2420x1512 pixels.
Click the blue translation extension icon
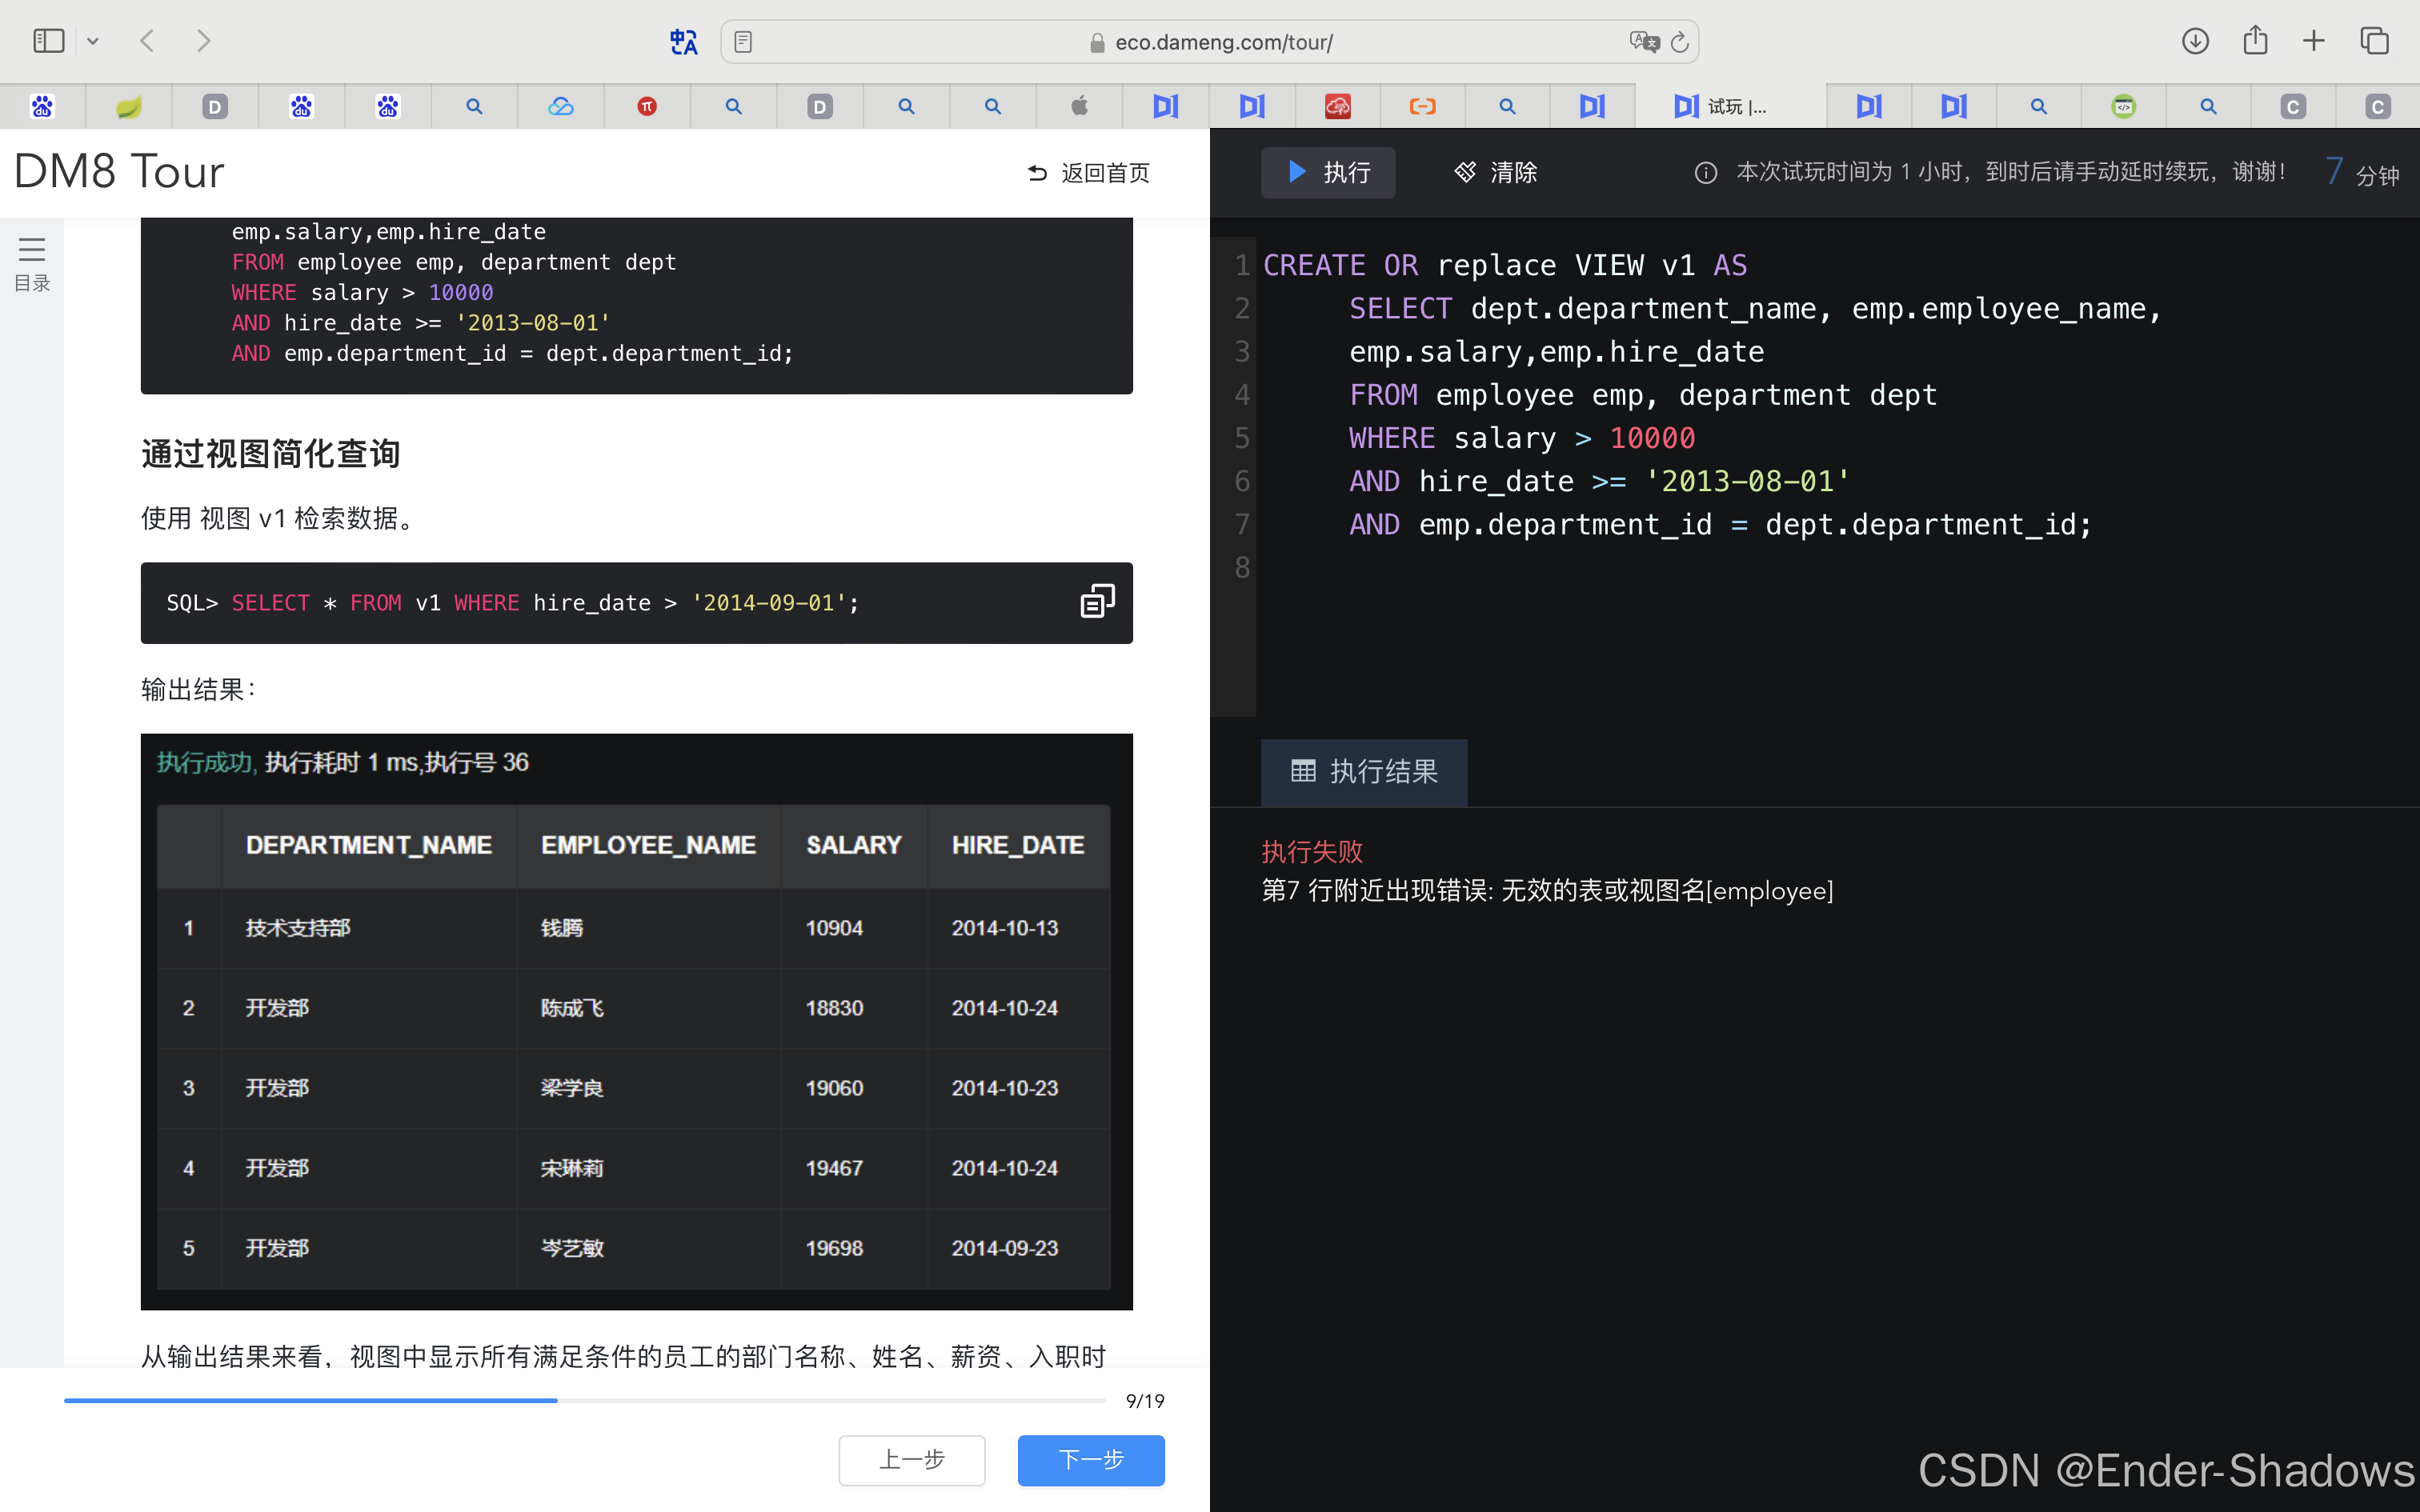click(684, 42)
